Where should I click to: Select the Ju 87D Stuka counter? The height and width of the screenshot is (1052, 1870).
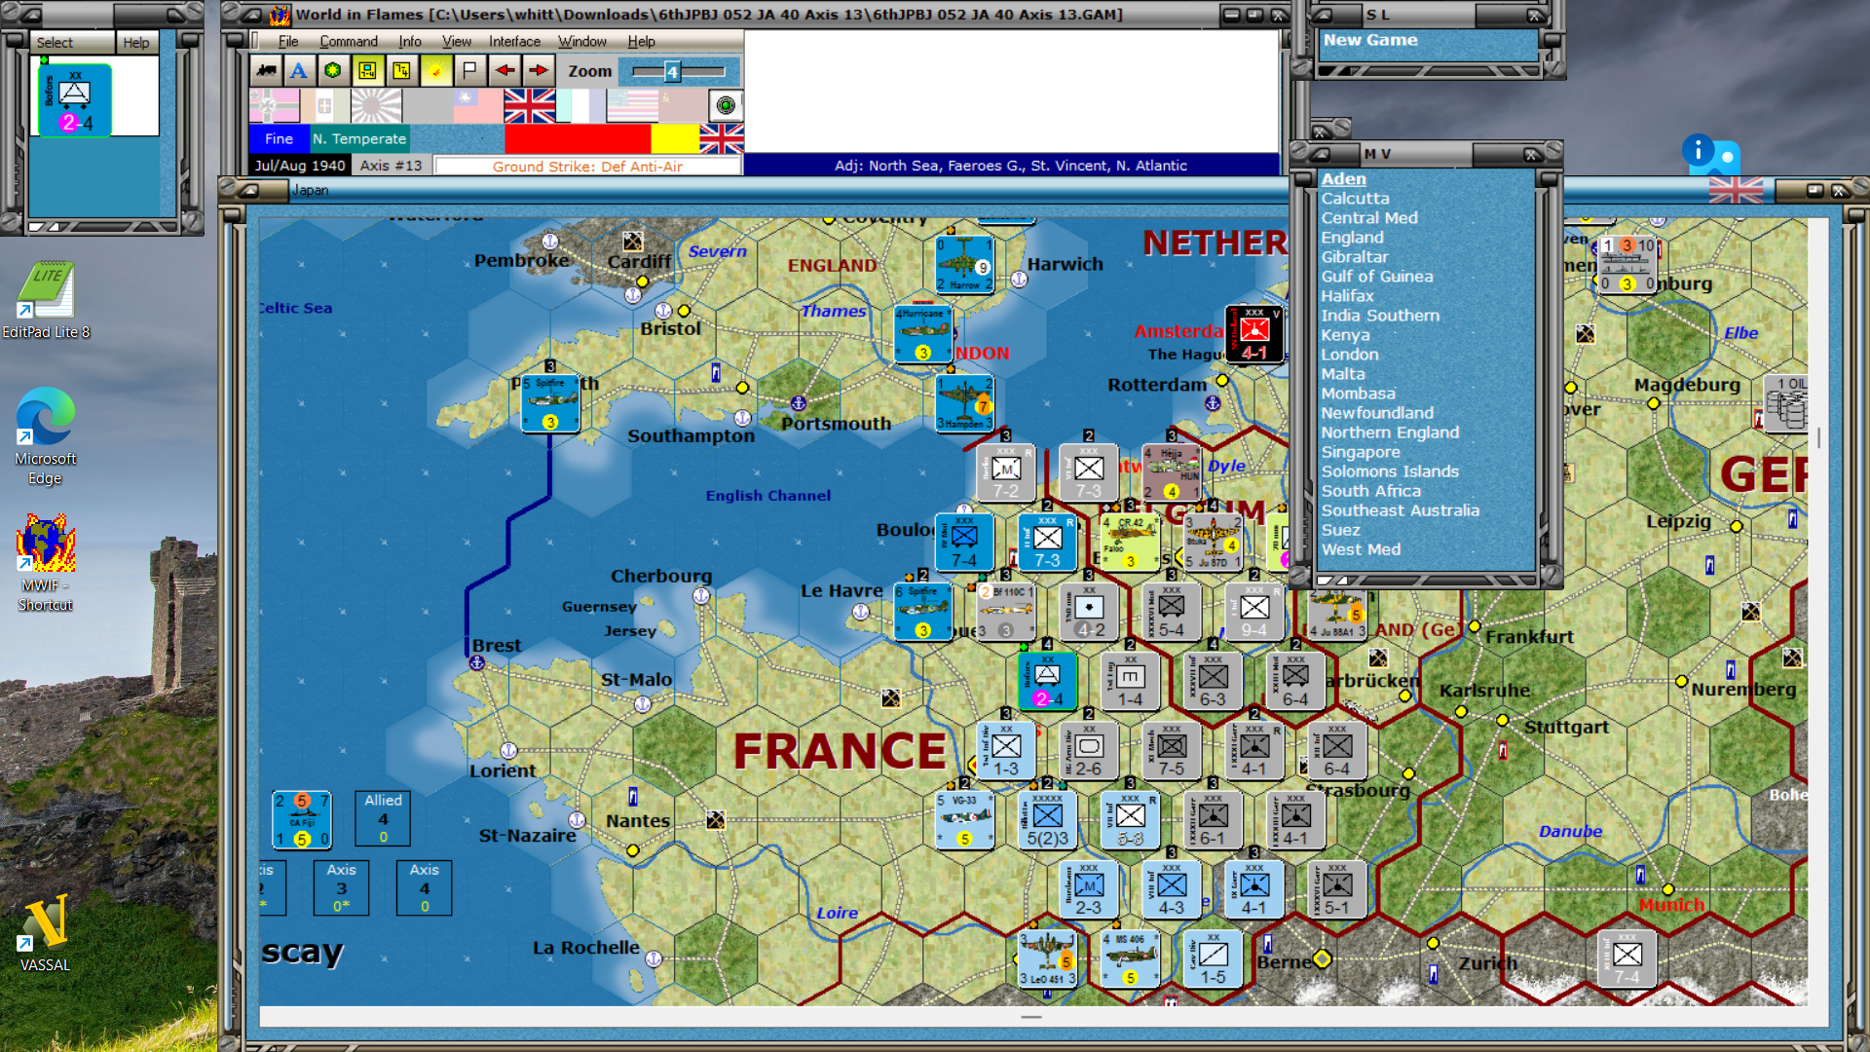click(1213, 543)
